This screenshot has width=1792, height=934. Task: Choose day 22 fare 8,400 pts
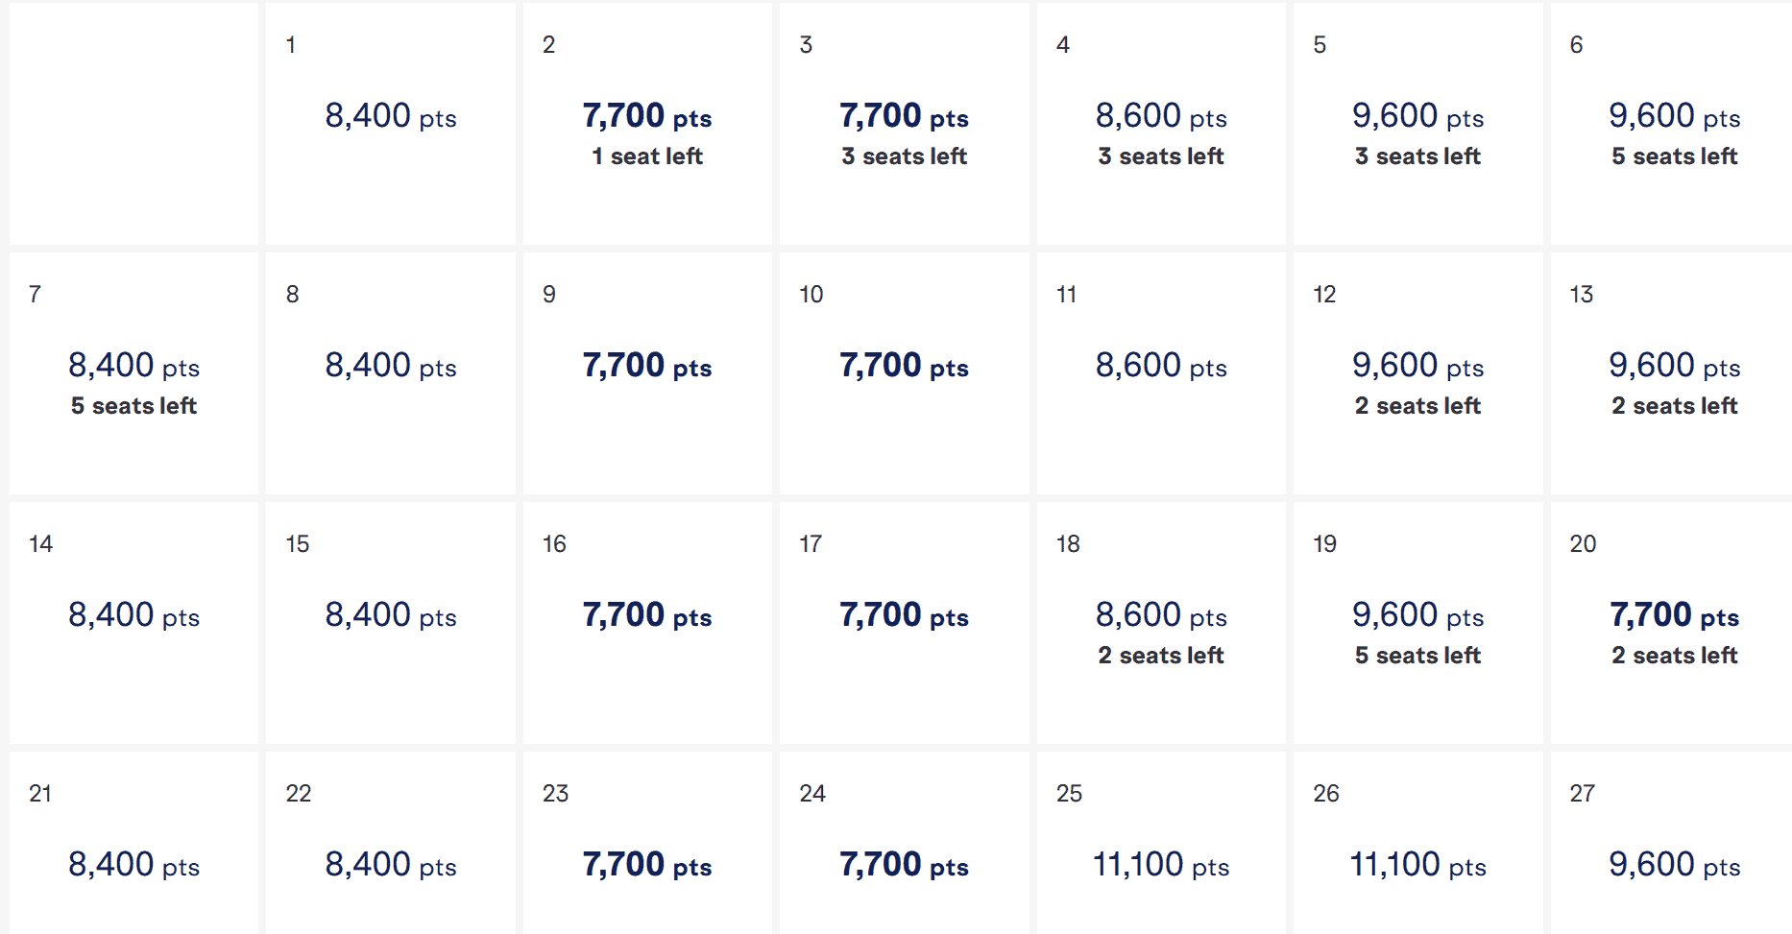390,843
